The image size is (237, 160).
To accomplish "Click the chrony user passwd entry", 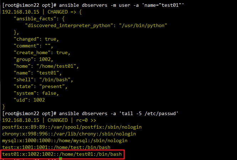I will 59,134.
